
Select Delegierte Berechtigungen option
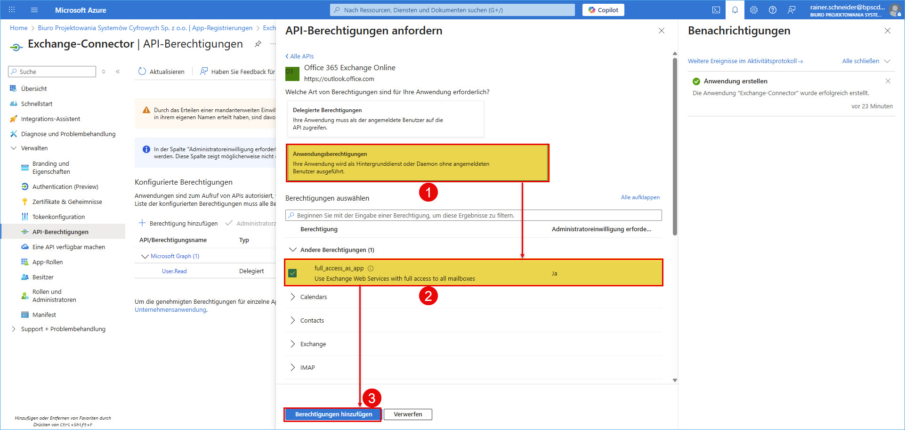click(x=385, y=119)
